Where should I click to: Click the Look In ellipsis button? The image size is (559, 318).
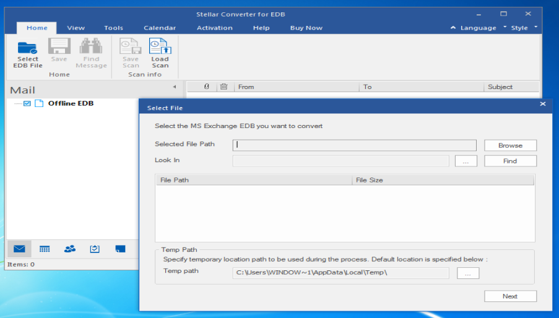click(x=466, y=161)
